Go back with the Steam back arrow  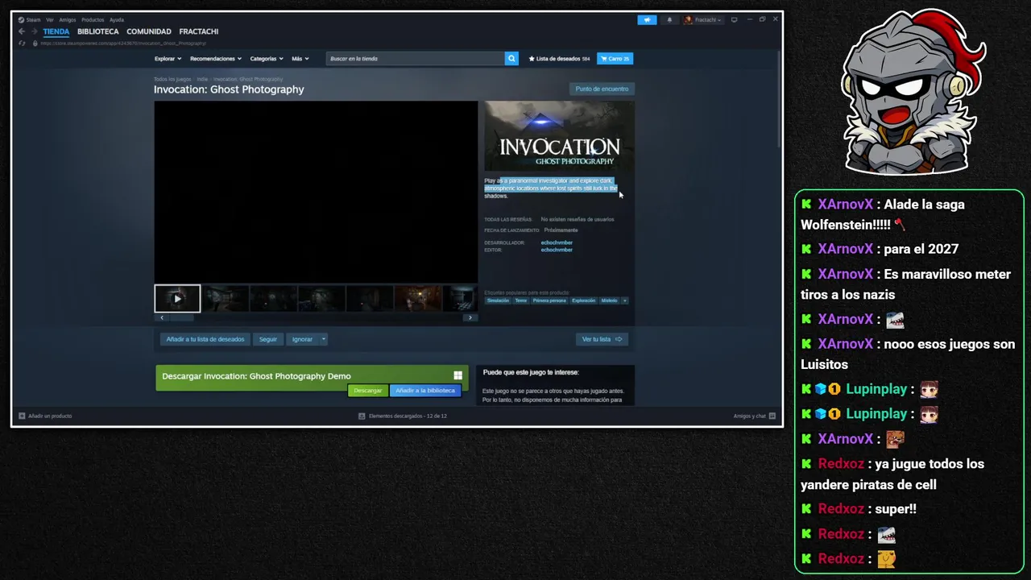(x=23, y=31)
